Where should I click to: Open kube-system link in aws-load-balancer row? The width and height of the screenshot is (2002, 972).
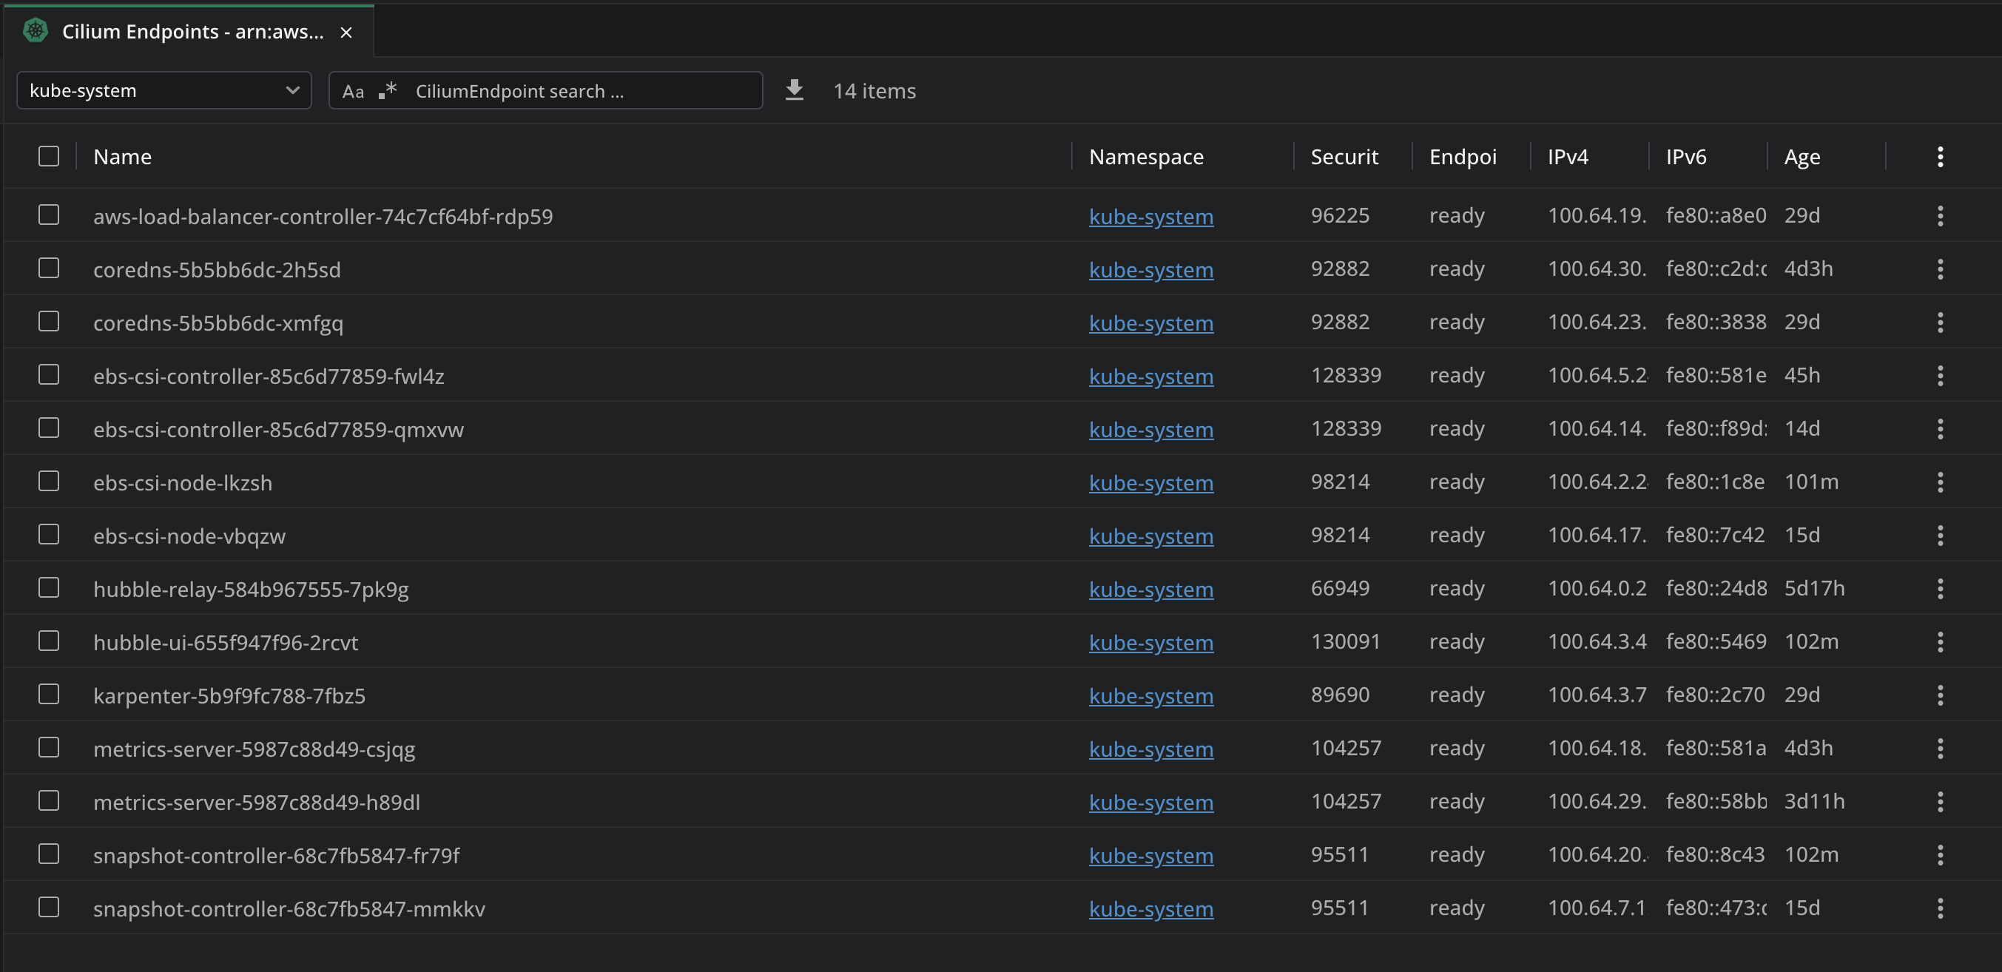tap(1151, 217)
